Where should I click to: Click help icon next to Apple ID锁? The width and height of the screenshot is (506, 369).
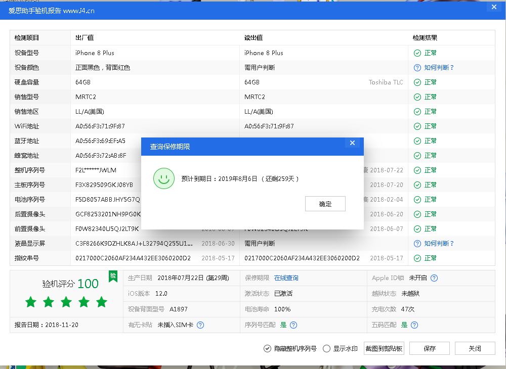coord(434,278)
